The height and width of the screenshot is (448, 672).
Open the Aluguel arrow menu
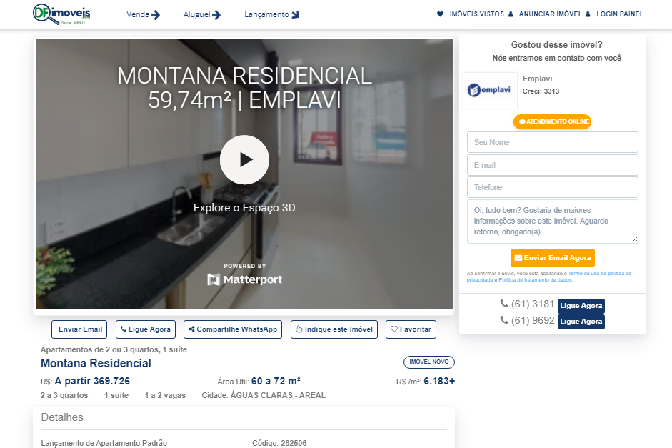point(202,14)
